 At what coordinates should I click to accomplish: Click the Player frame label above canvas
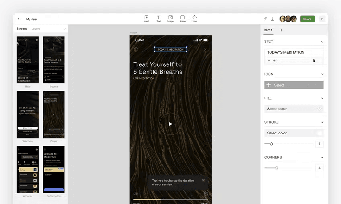(x=134, y=32)
